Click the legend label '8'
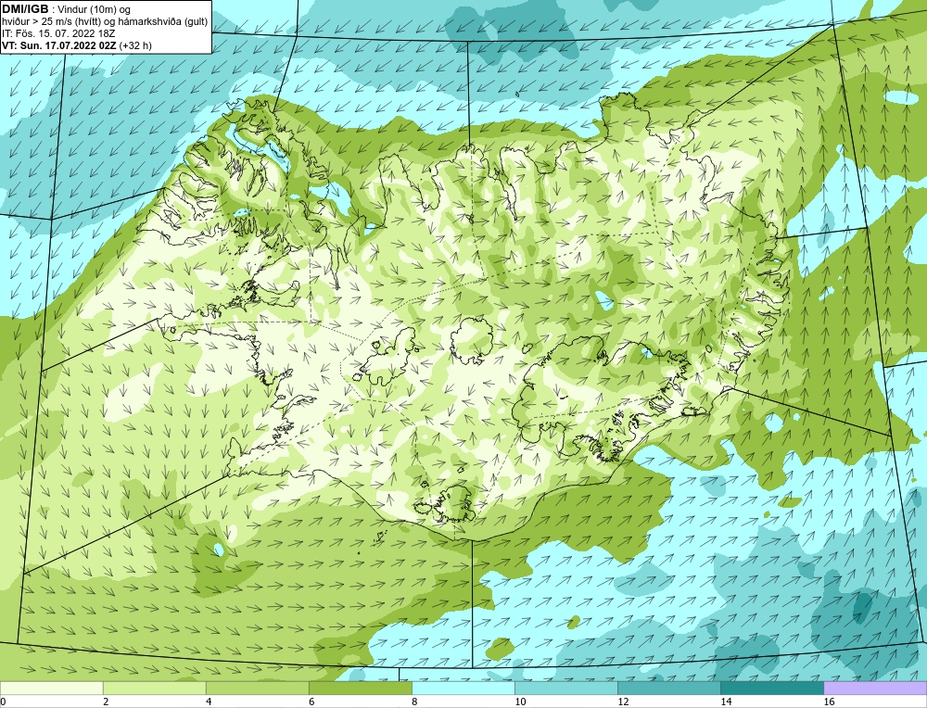Image resolution: width=927 pixels, height=708 pixels. (414, 702)
